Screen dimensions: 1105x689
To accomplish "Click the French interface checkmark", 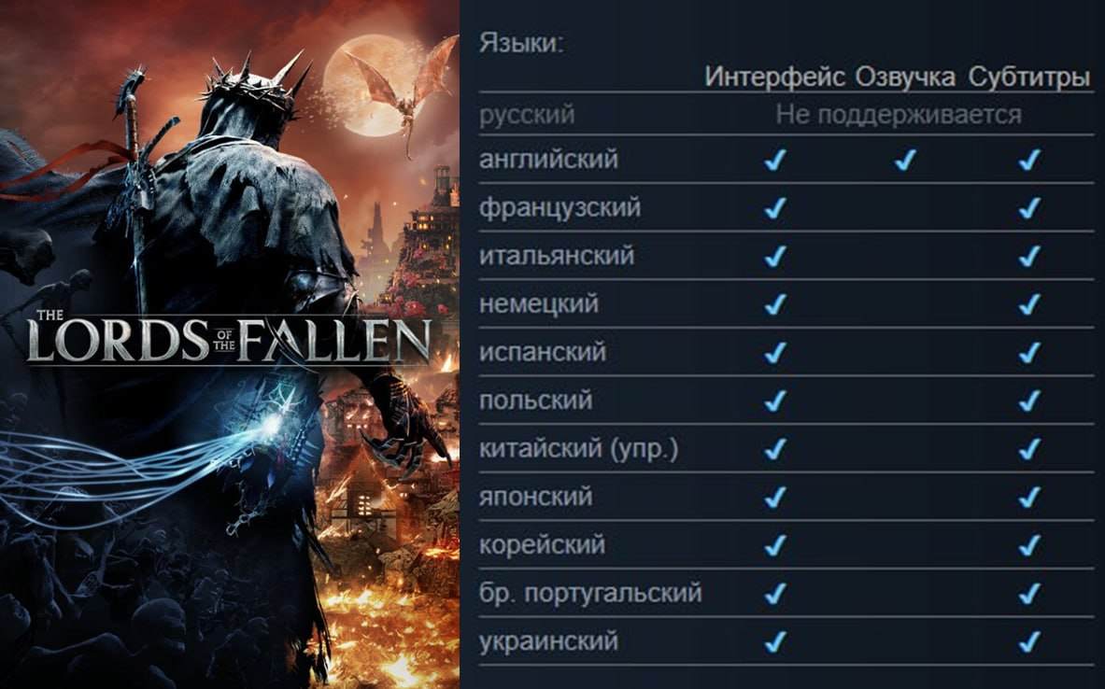I will tap(775, 208).
